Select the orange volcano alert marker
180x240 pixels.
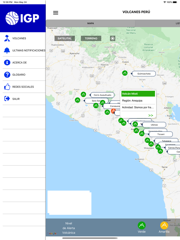[113, 111]
